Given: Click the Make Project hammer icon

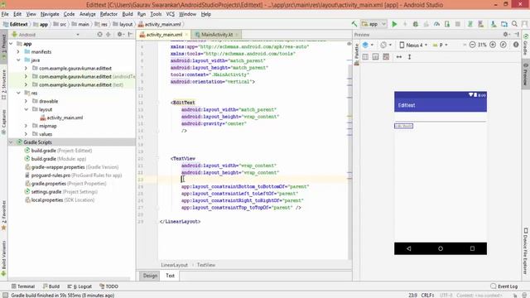Looking at the screenshot, I should (354, 24).
